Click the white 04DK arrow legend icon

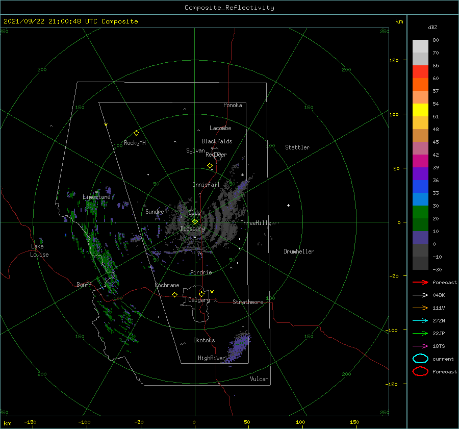[x=420, y=295]
